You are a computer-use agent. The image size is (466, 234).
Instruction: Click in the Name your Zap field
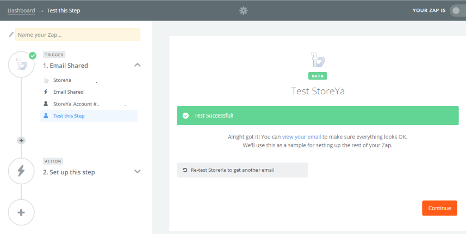tap(78, 35)
